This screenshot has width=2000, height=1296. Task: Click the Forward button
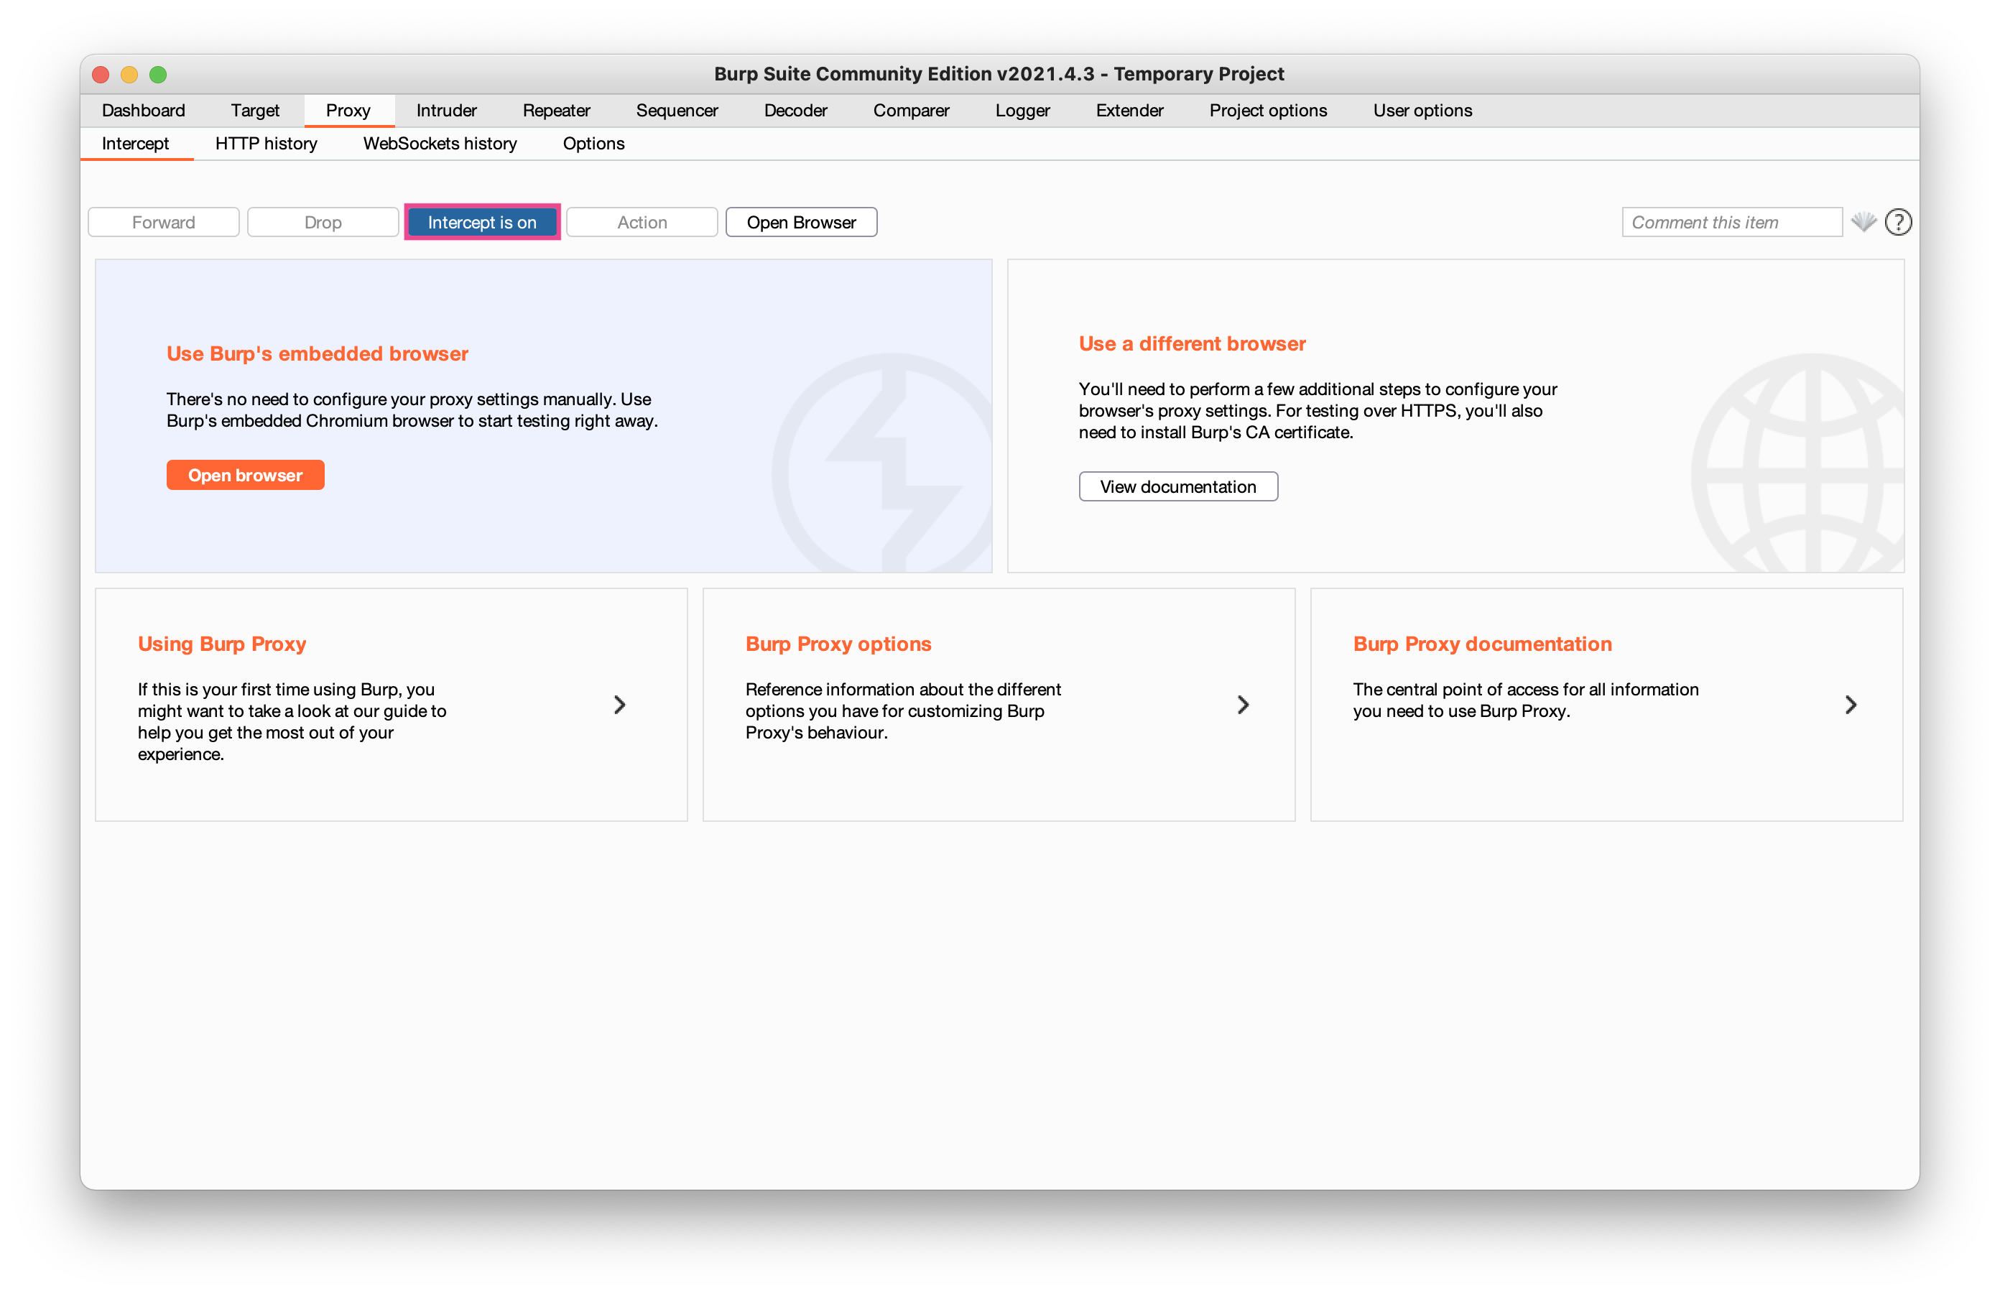tap(164, 222)
